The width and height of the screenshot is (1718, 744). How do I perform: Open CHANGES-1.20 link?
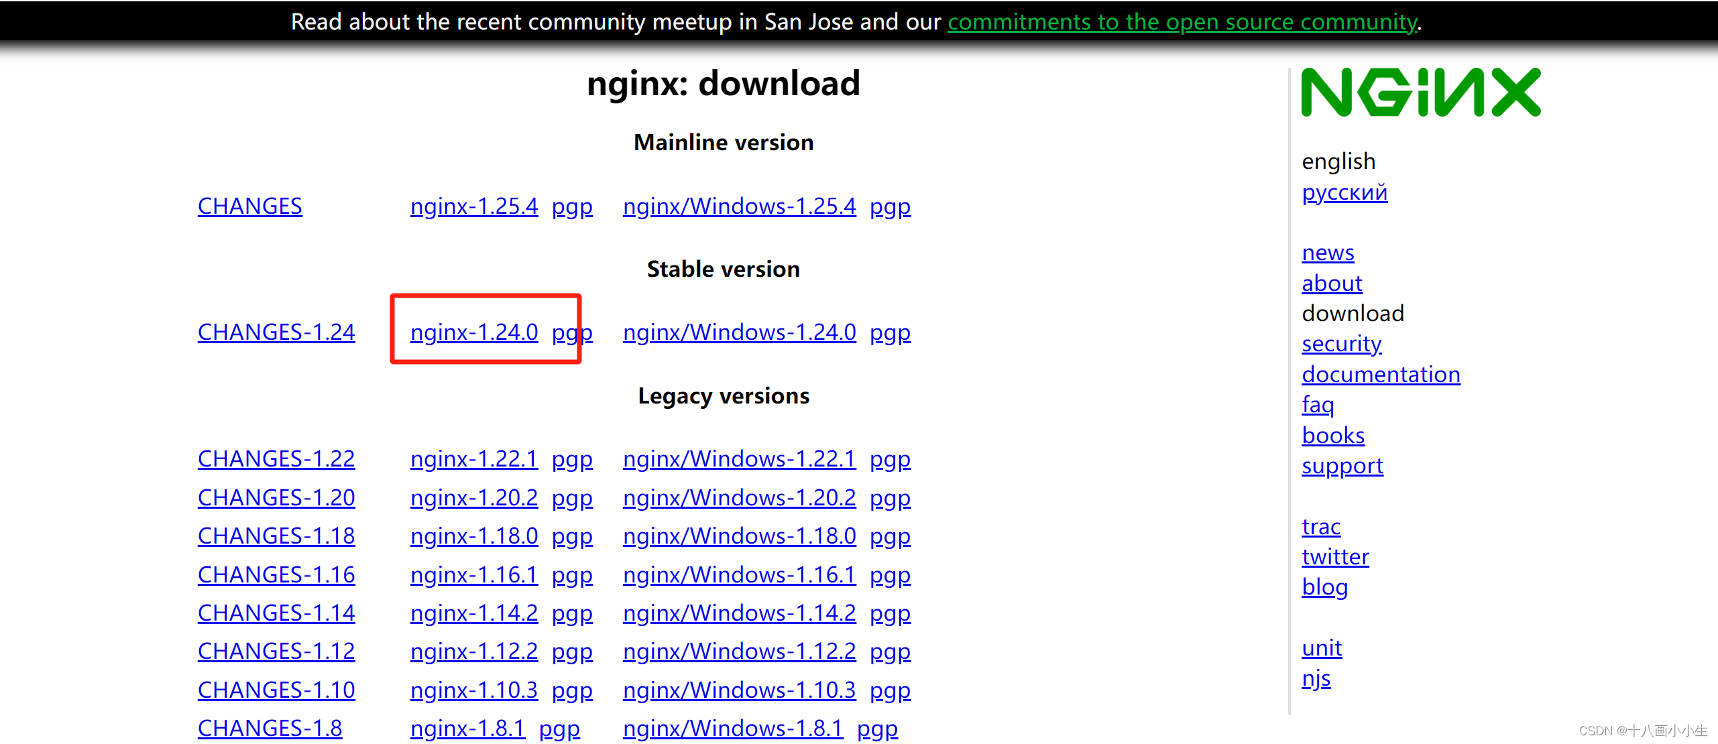coord(276,497)
